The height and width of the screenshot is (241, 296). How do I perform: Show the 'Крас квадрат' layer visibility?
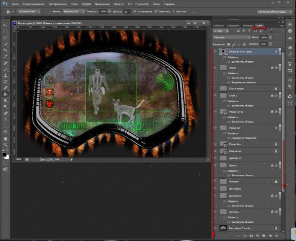coord(215,88)
